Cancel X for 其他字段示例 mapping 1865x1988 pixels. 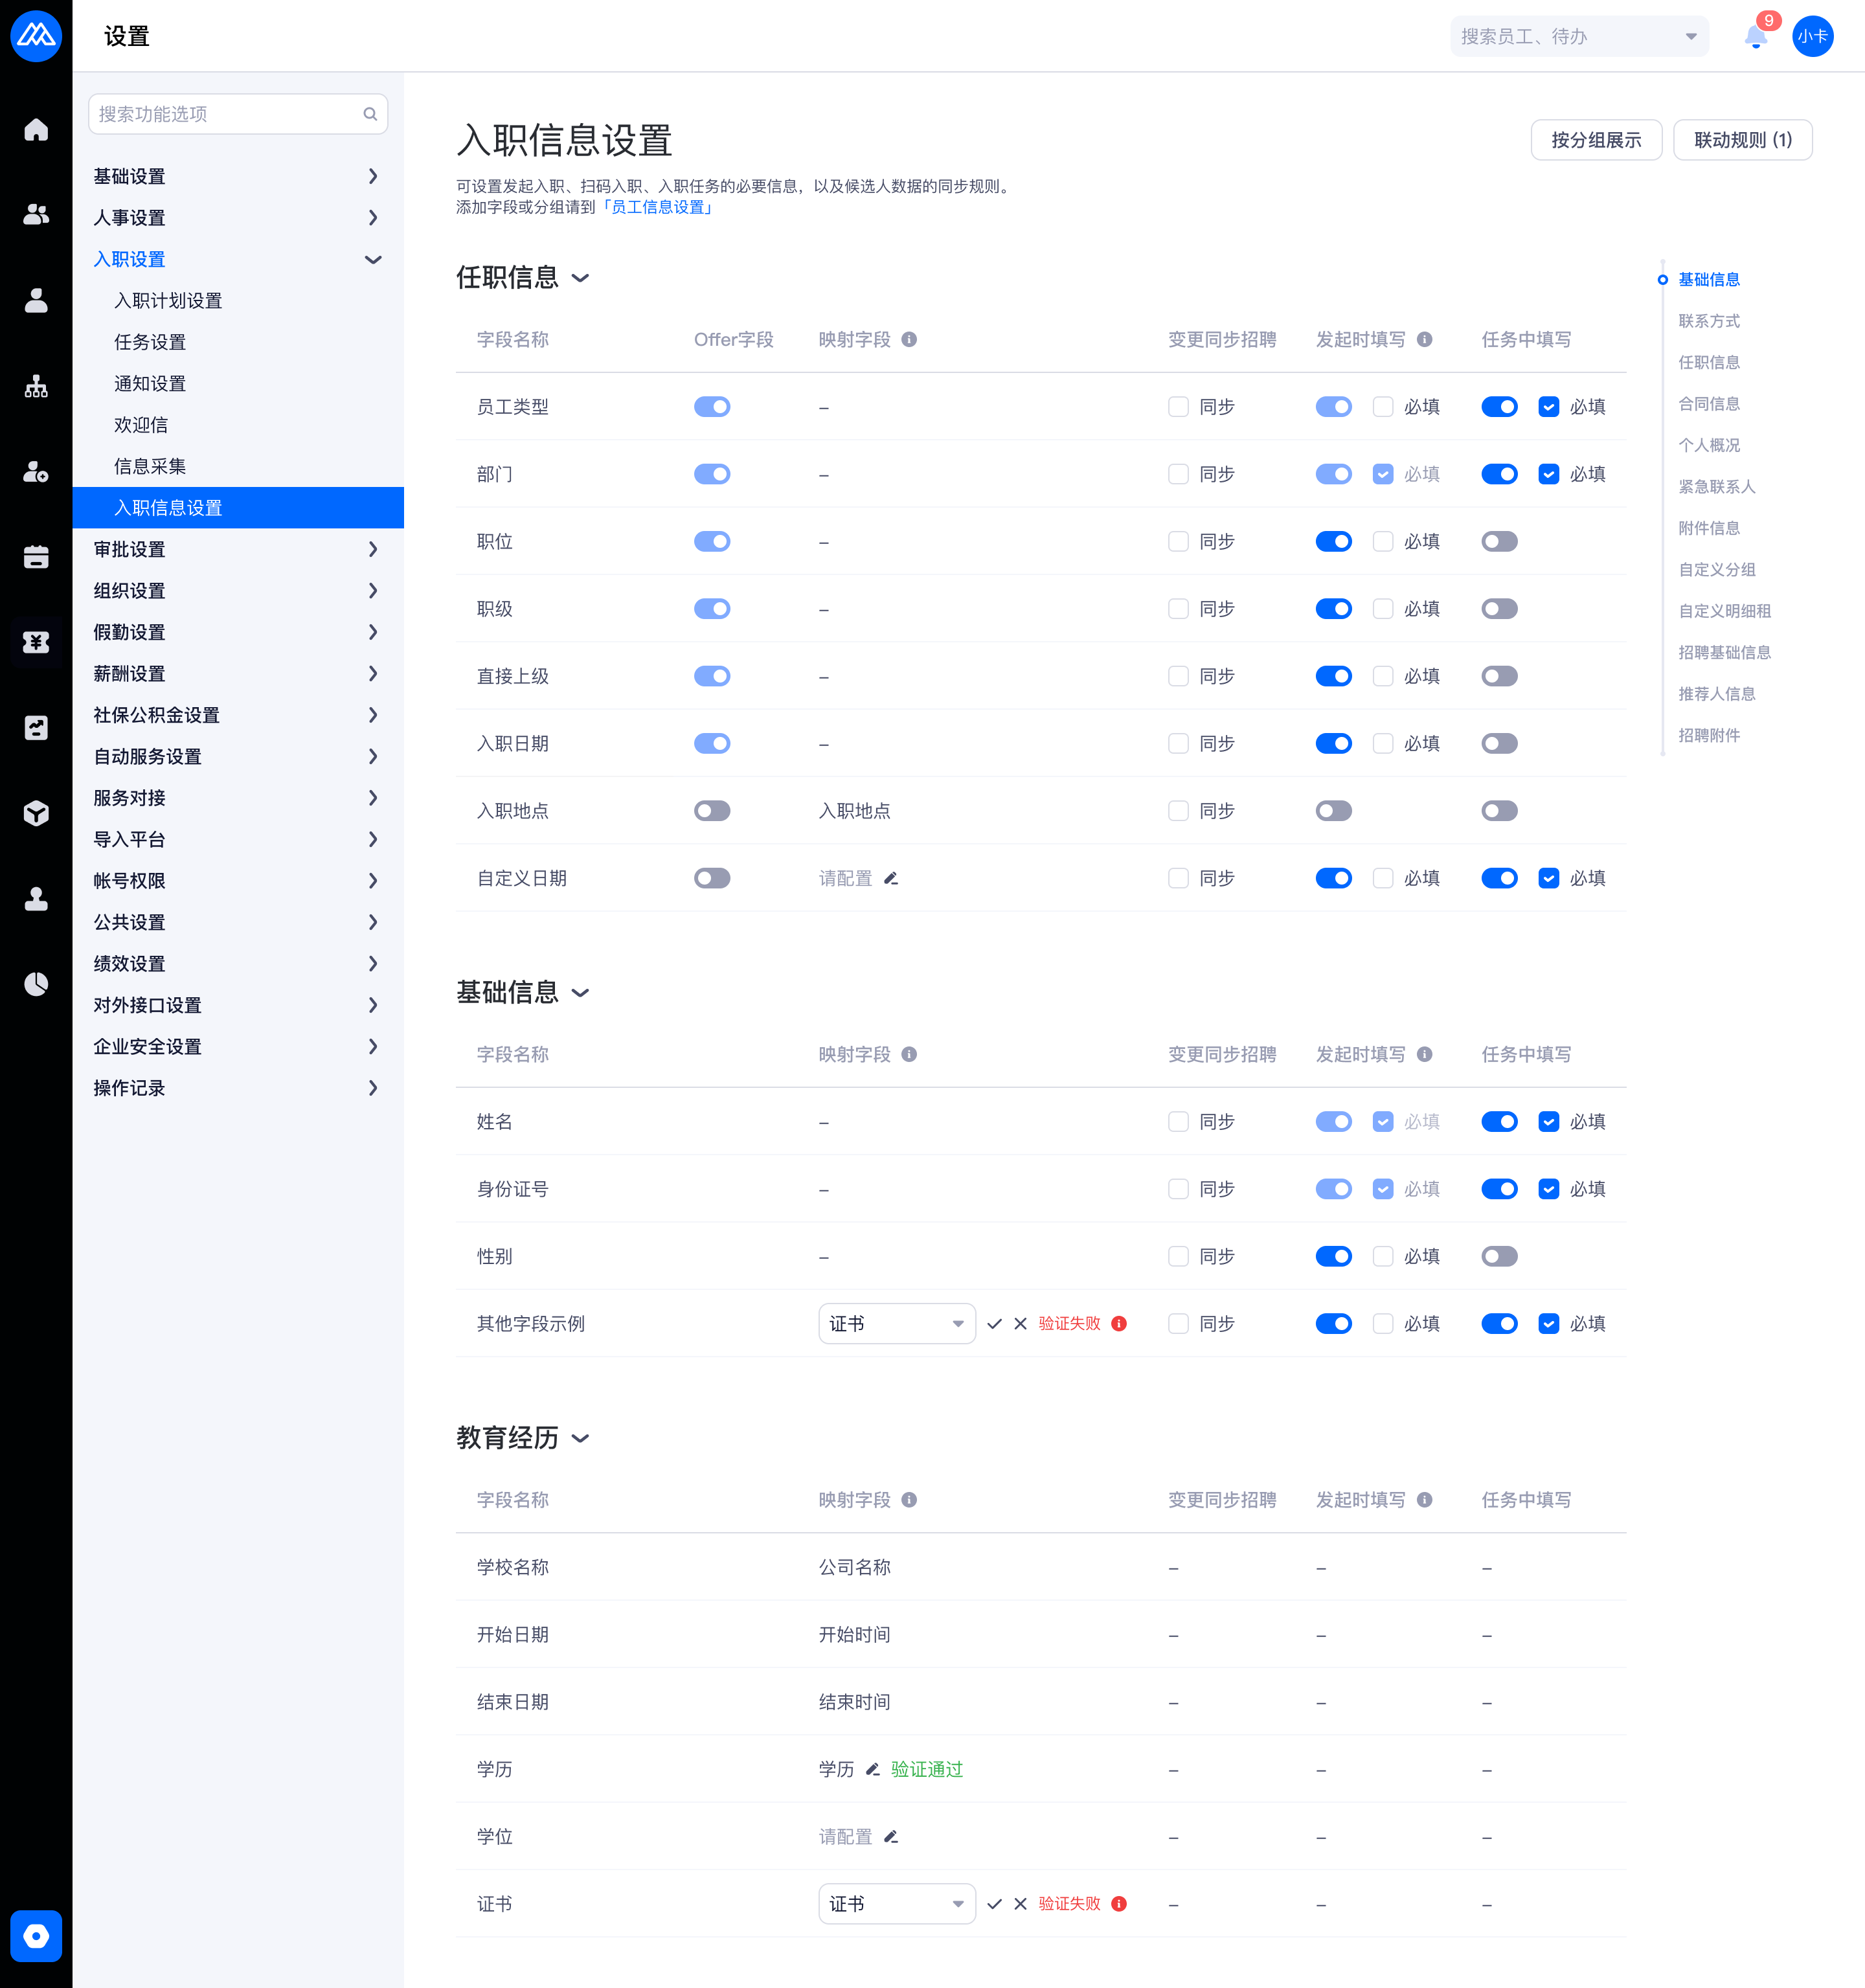point(1020,1323)
